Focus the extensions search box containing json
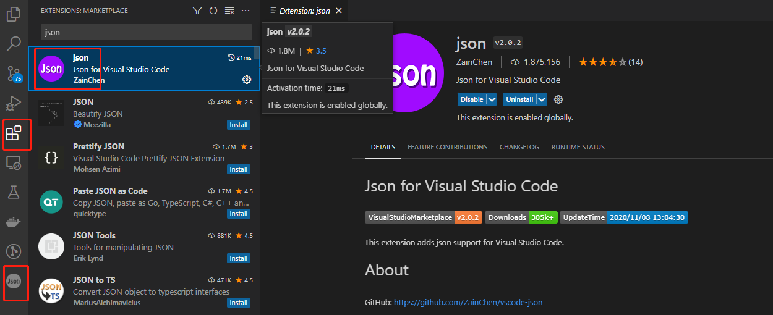Screen dimensions: 773x315 click(147, 32)
